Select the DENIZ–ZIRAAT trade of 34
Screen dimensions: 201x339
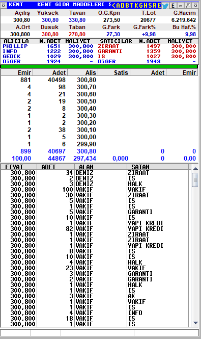point(95,173)
